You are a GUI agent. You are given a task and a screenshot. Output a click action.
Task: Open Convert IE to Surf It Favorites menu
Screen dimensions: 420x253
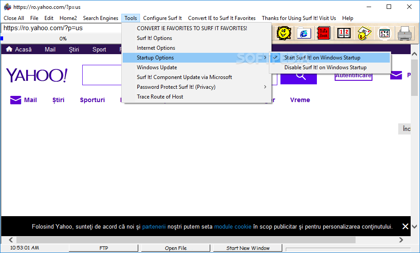pyautogui.click(x=222, y=18)
